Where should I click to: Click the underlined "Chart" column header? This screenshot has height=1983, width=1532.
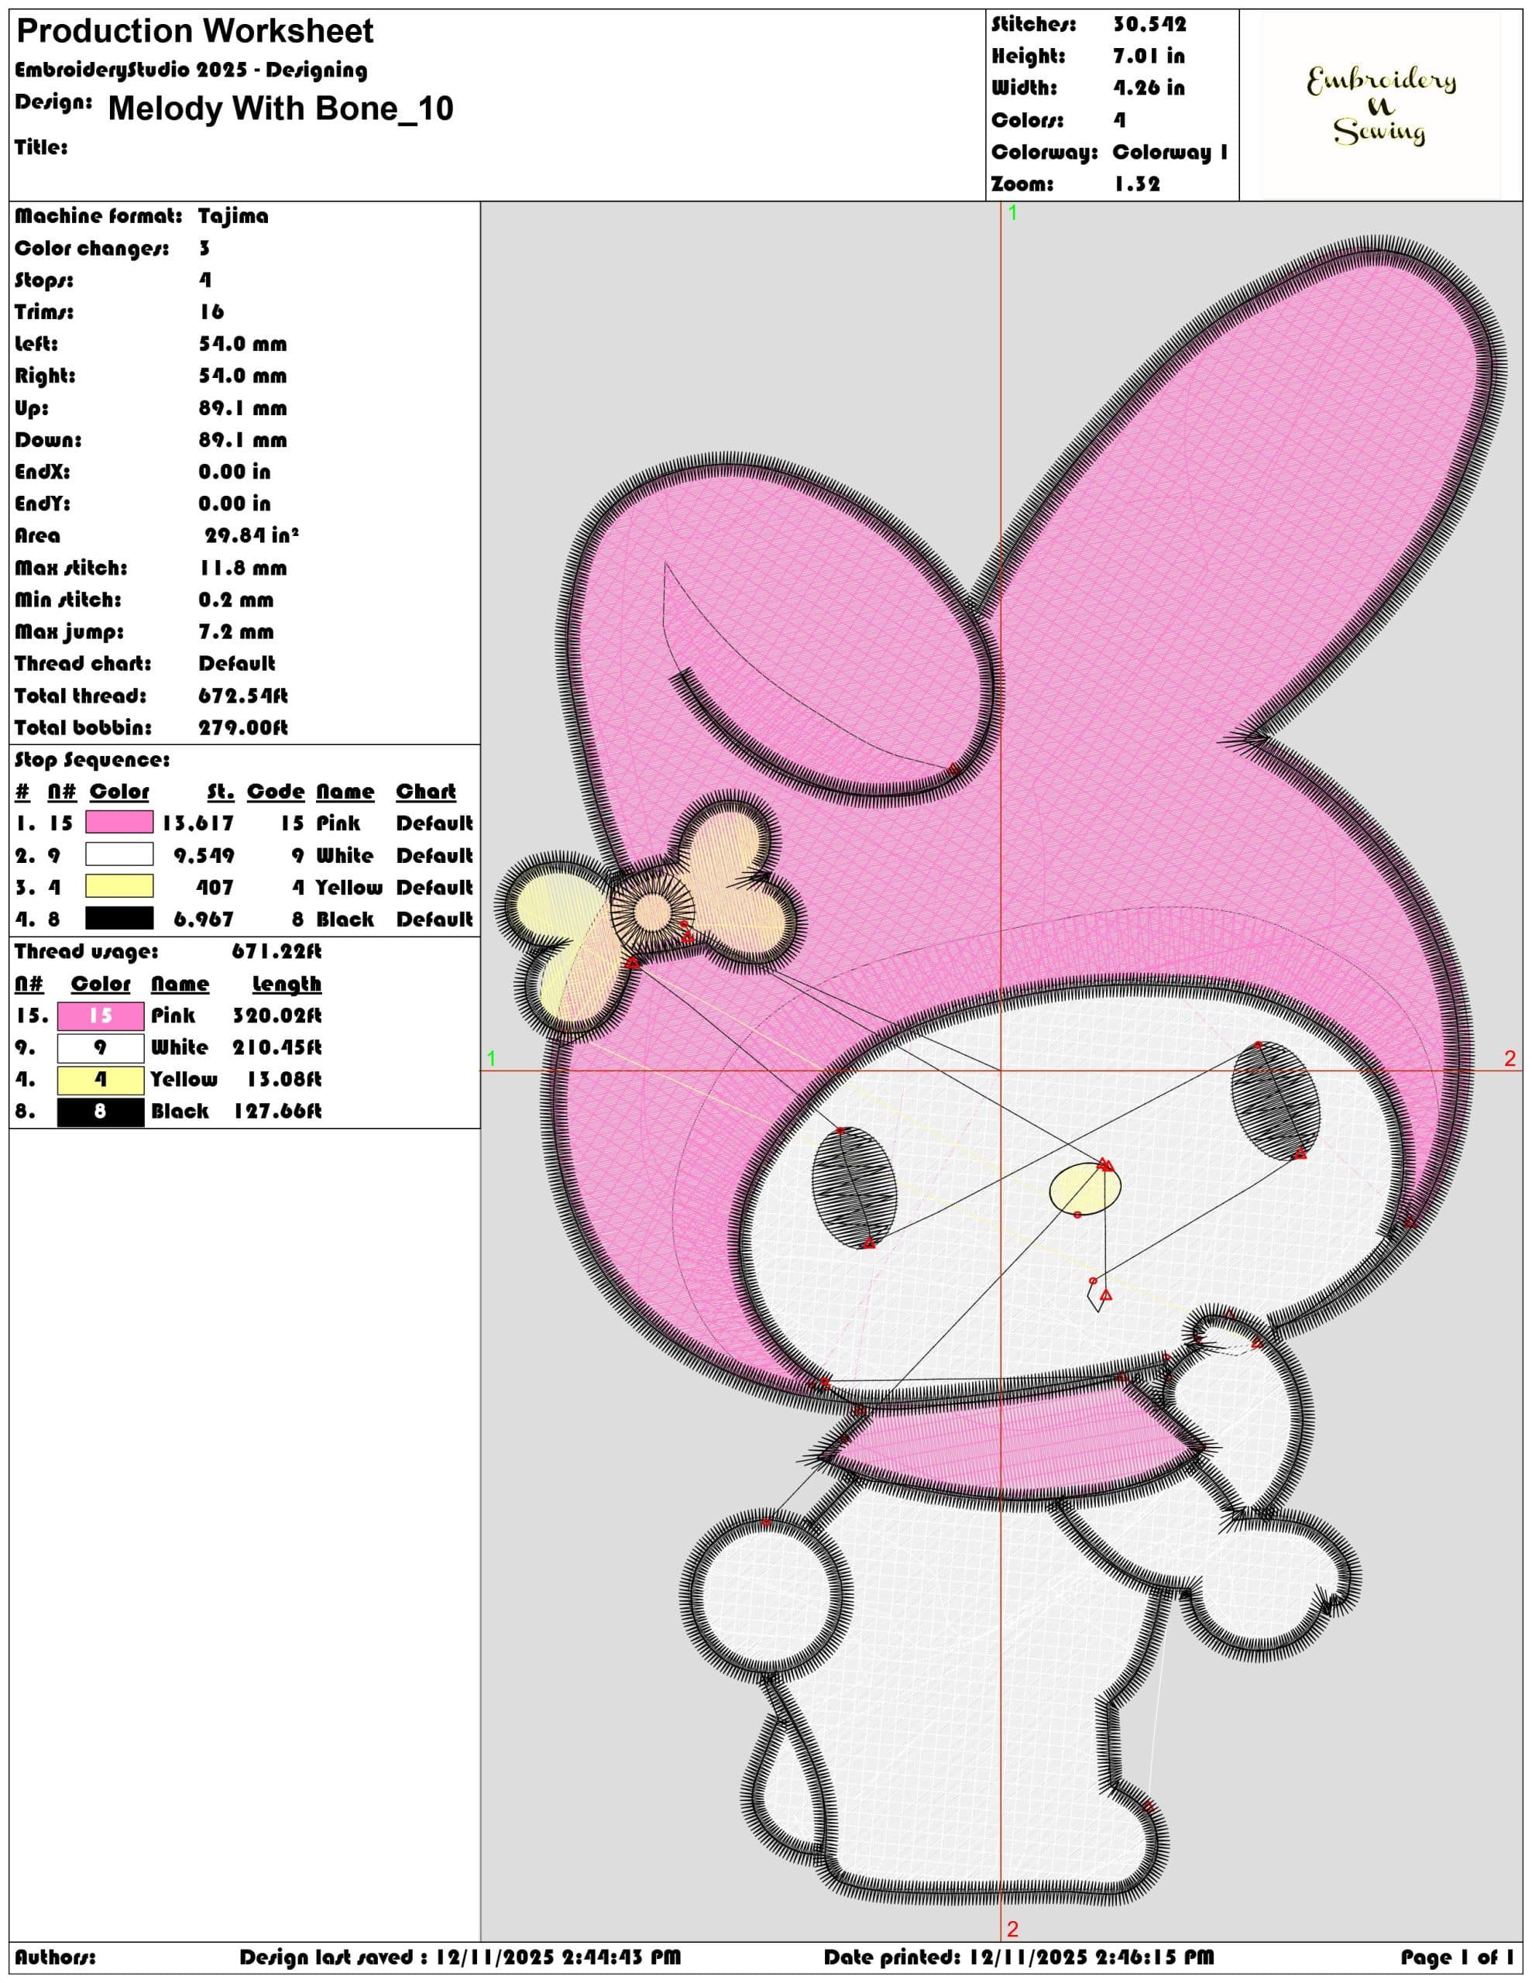pyautogui.click(x=426, y=792)
